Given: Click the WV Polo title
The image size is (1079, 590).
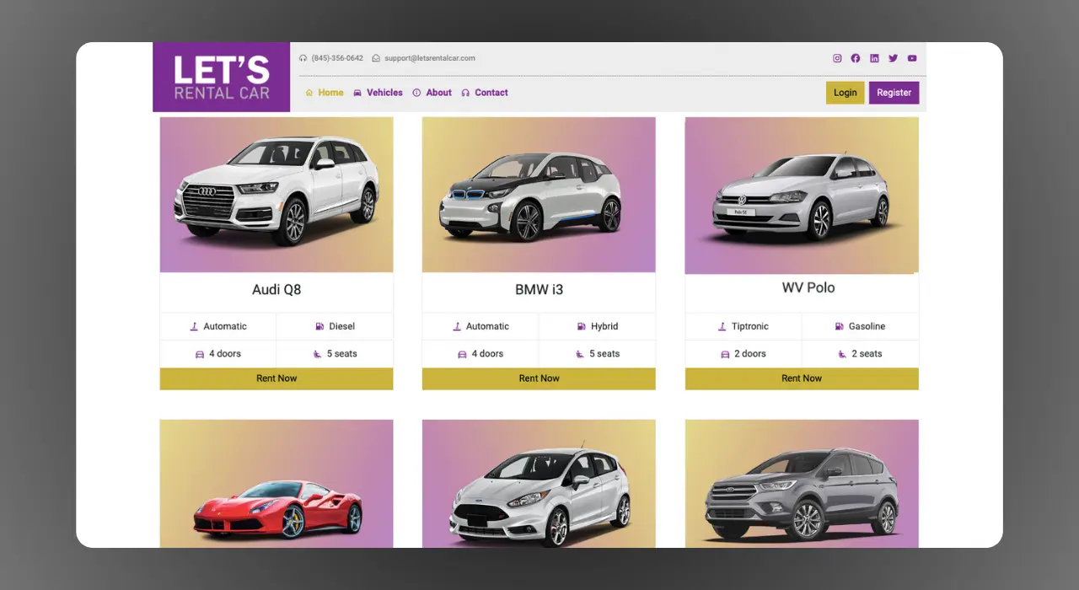Looking at the screenshot, I should coord(808,287).
